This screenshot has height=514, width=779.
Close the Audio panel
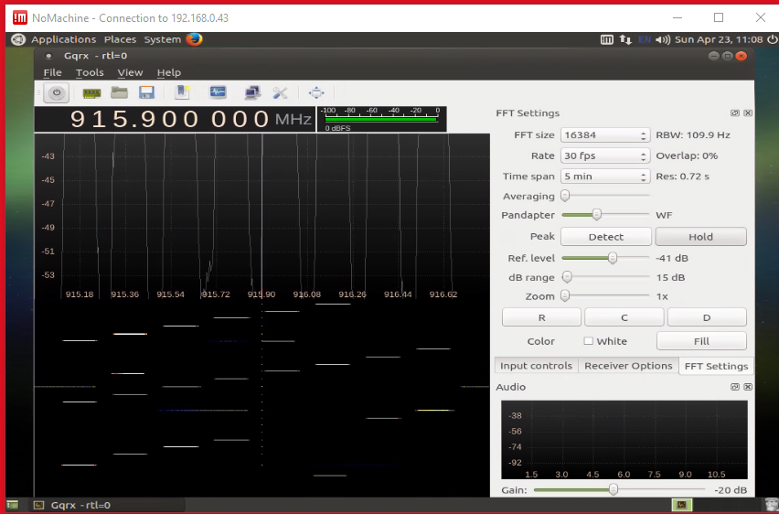point(748,387)
